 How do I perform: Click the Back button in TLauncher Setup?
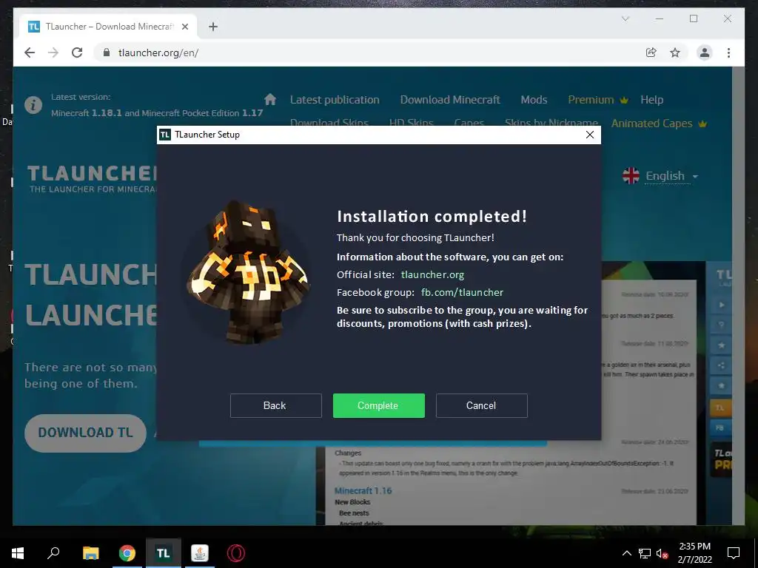[275, 406]
